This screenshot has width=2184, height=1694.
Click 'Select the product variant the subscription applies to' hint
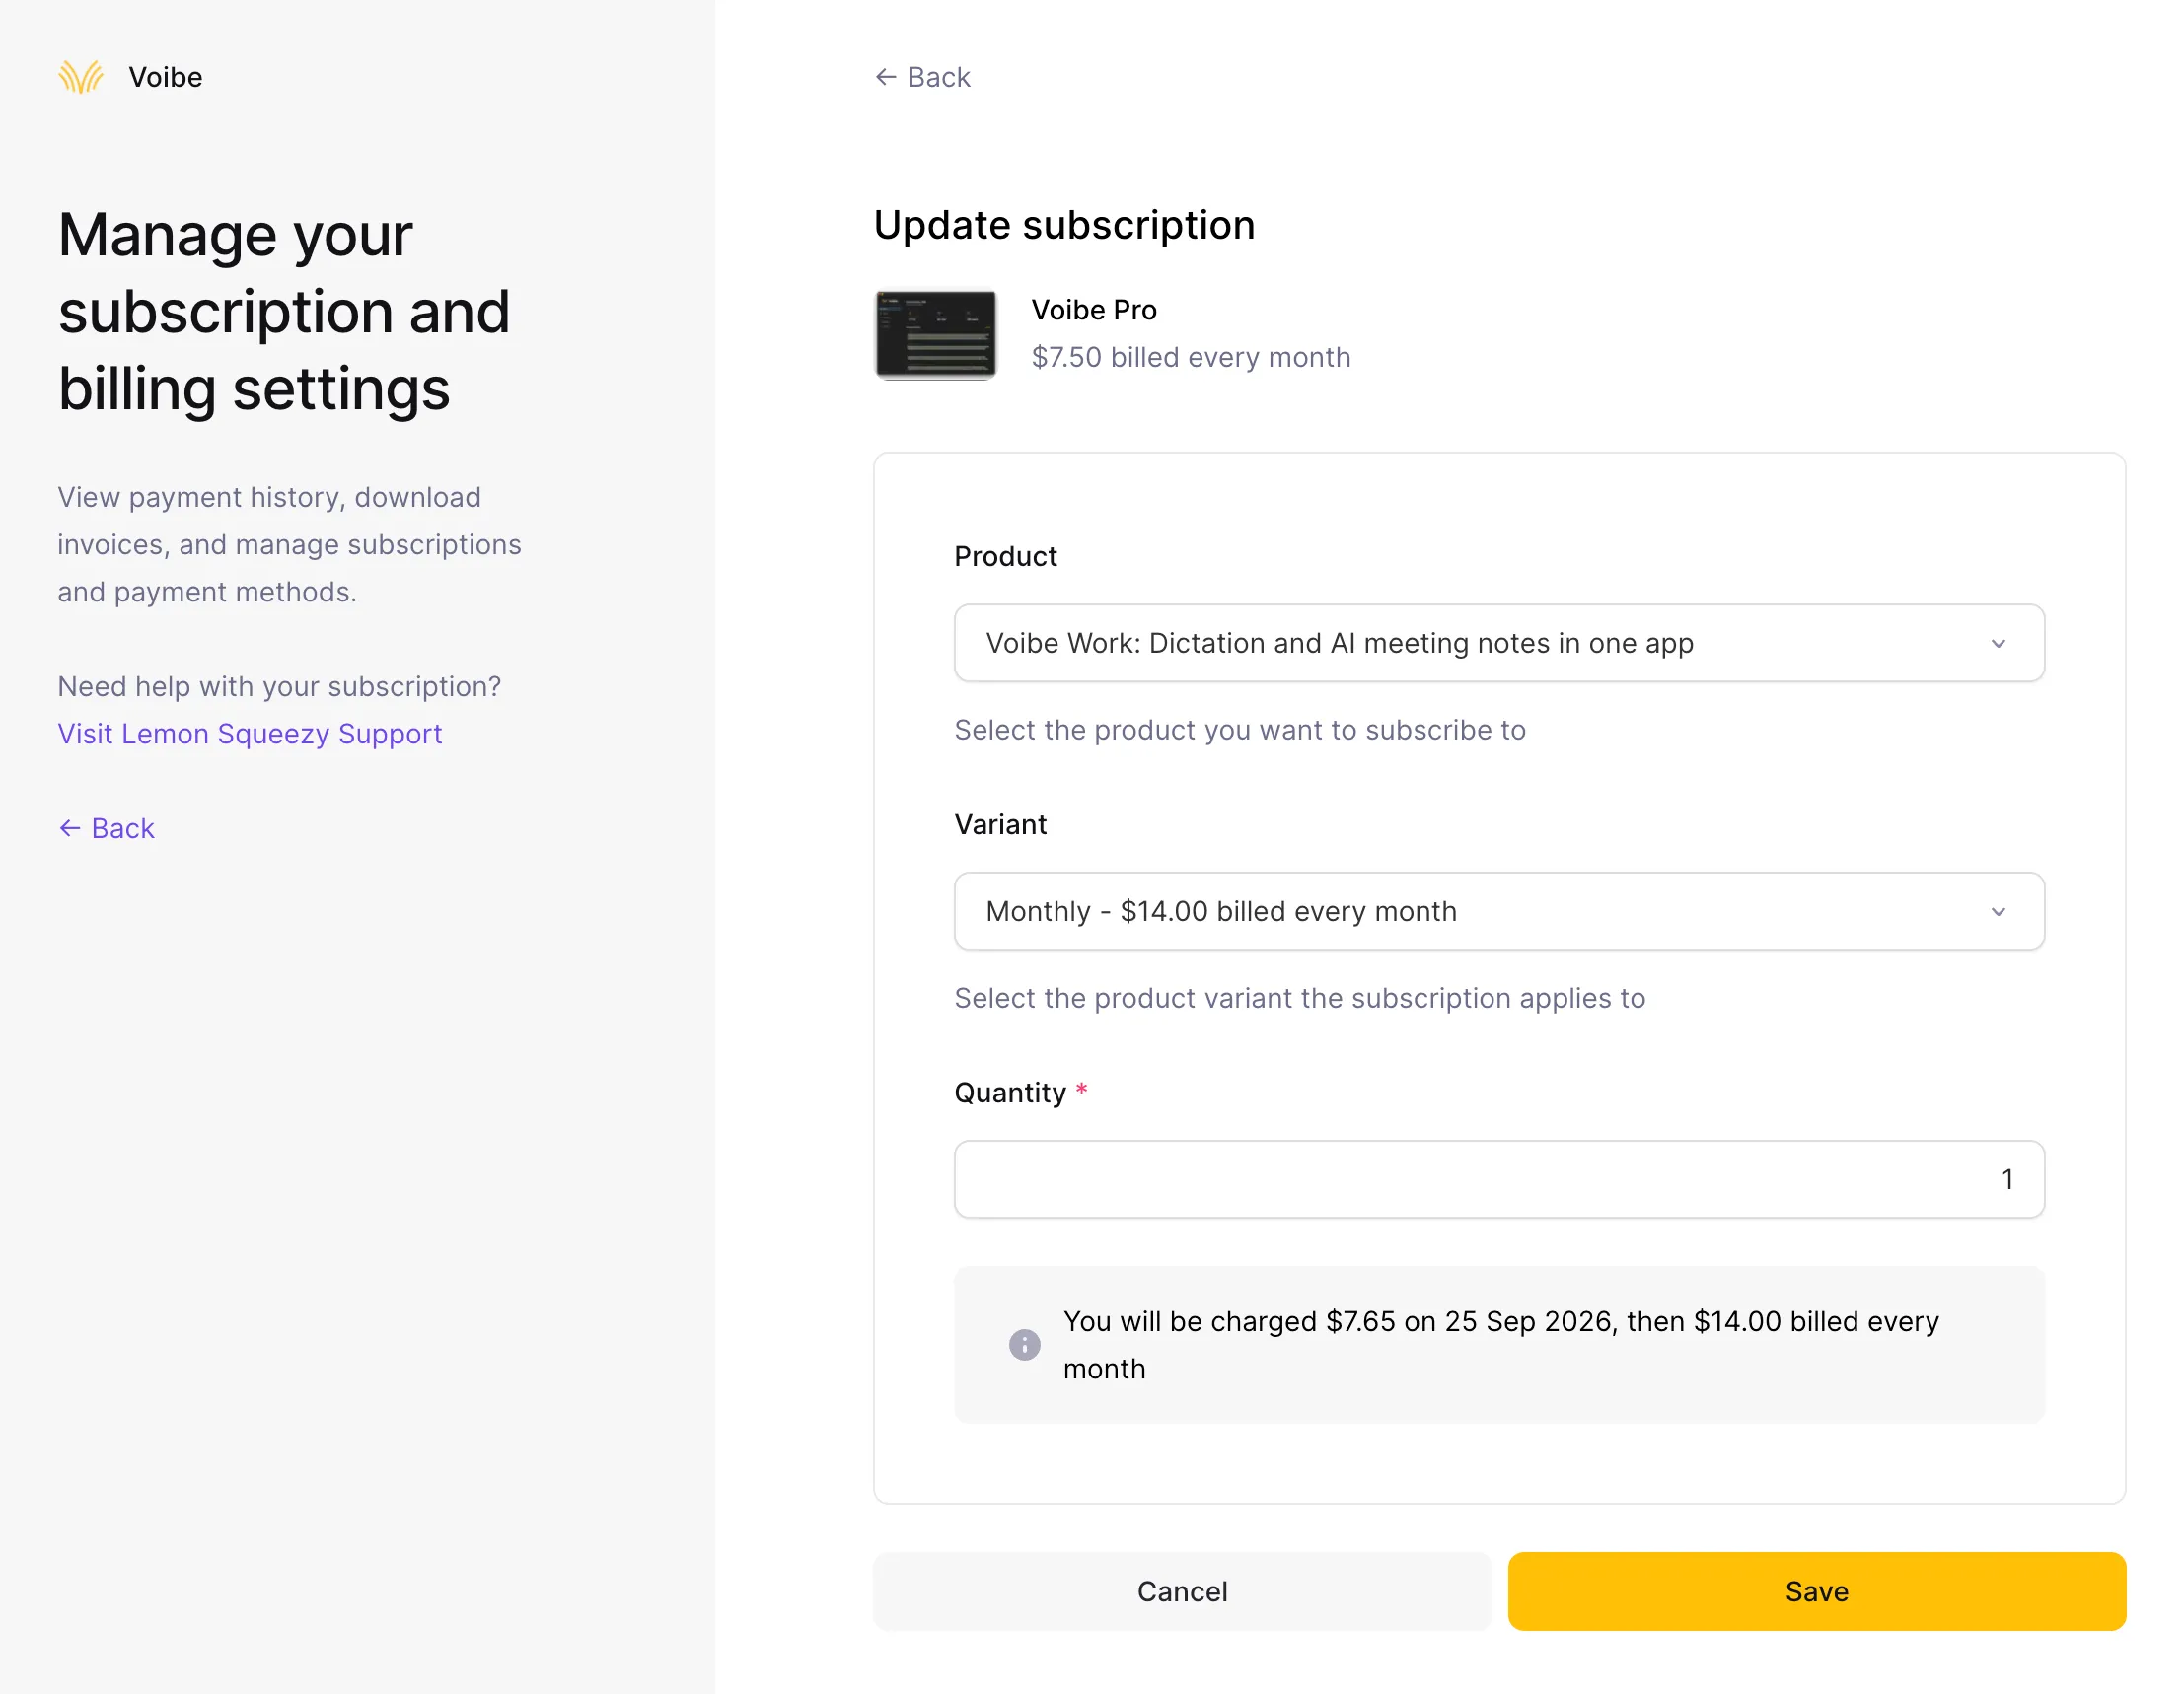coord(1300,999)
